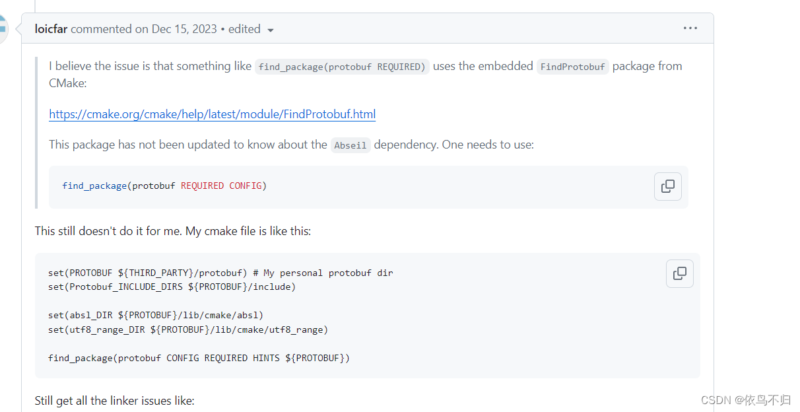The image size is (800, 412).
Task: Open loicfar's profile page
Action: pyautogui.click(x=51, y=28)
